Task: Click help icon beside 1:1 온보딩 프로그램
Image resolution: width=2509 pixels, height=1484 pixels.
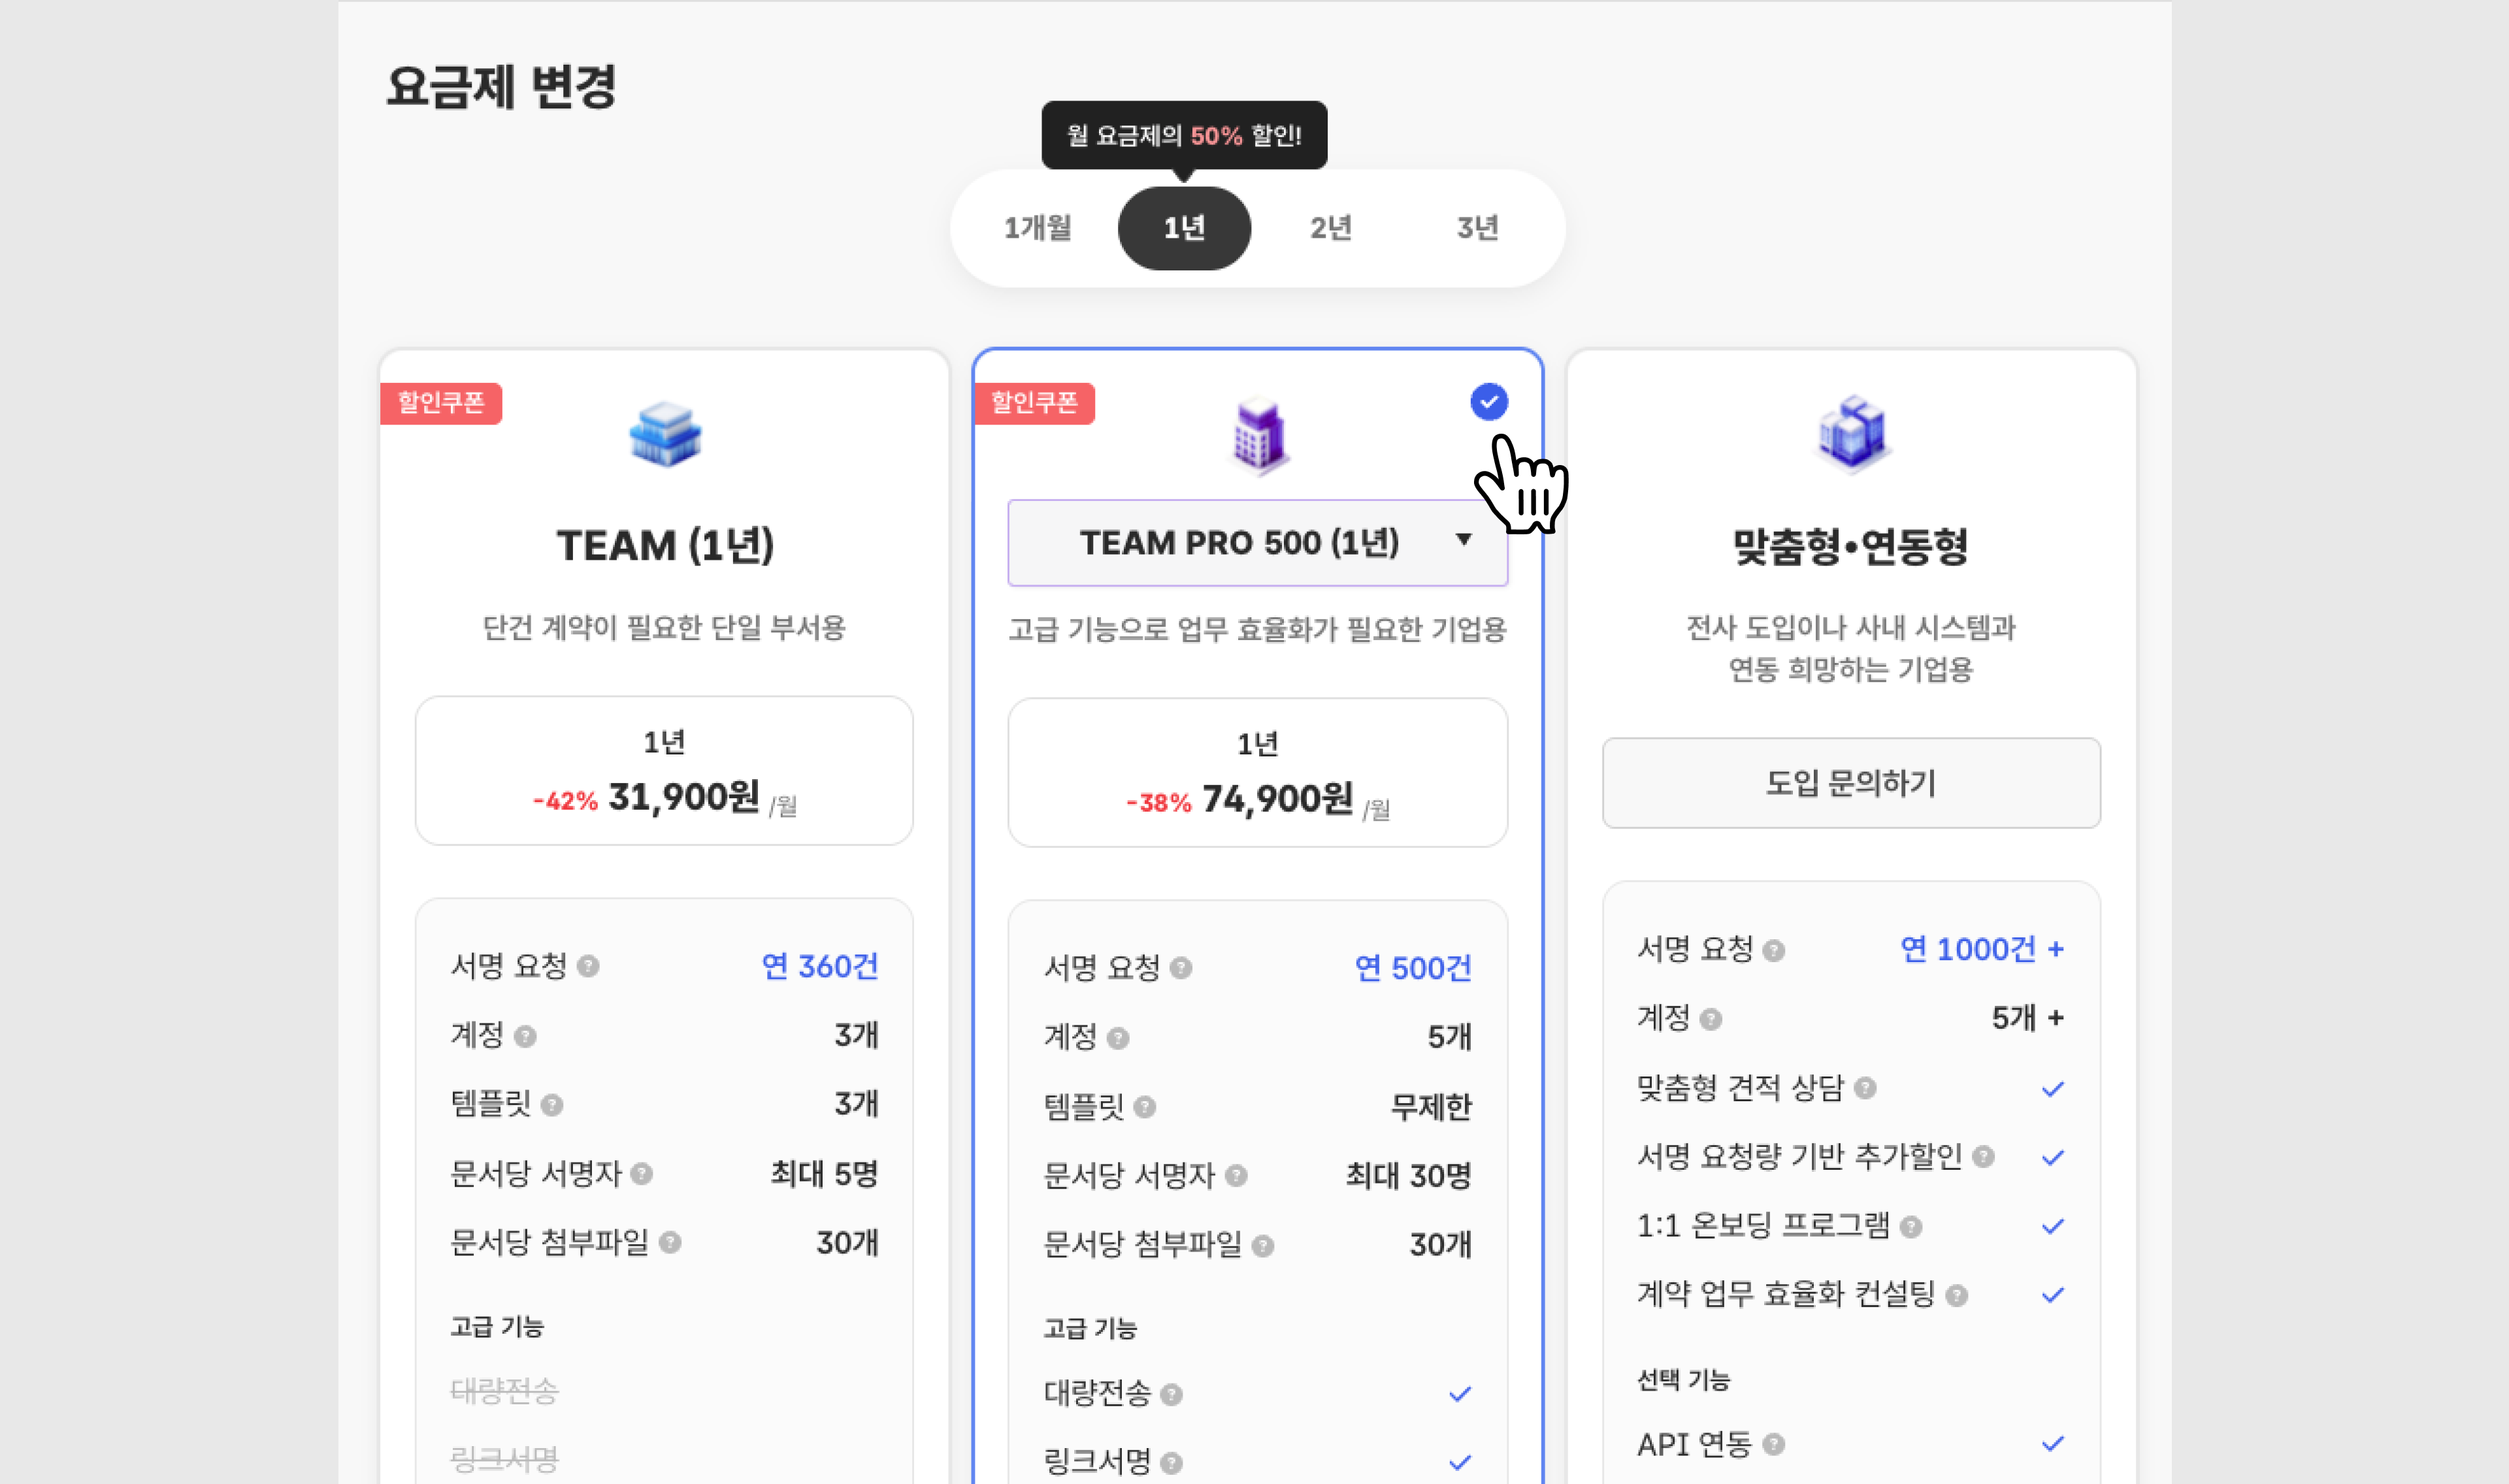Action: pyautogui.click(x=1911, y=1227)
